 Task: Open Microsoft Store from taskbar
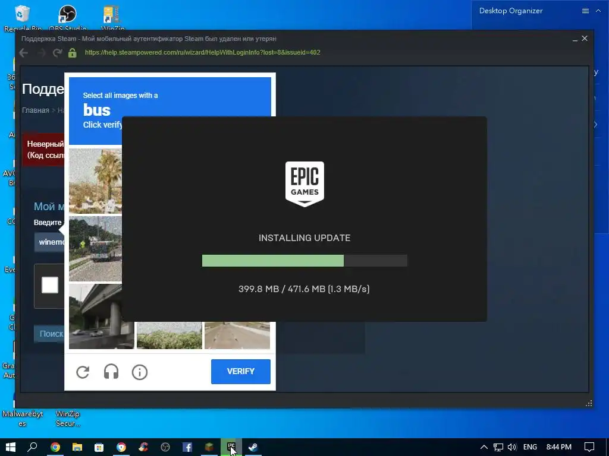pos(99,447)
